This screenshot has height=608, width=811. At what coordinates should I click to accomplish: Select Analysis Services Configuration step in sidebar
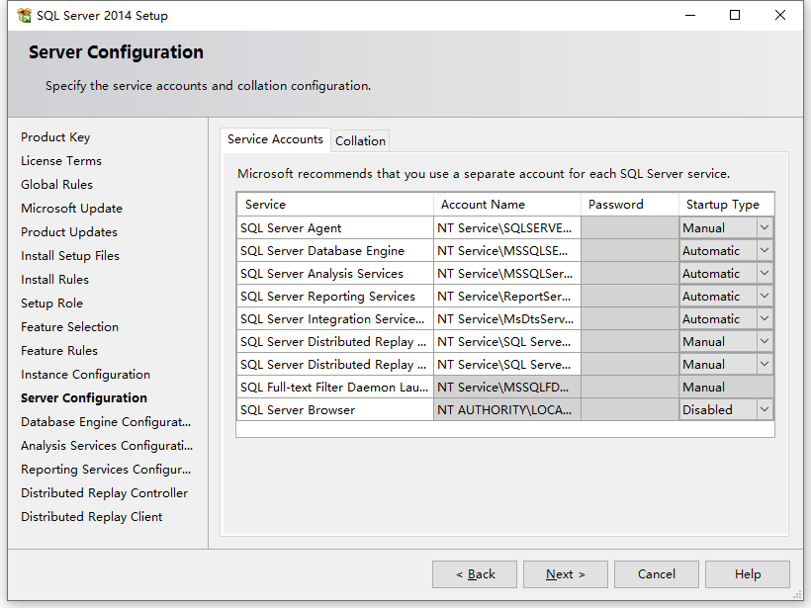point(107,446)
